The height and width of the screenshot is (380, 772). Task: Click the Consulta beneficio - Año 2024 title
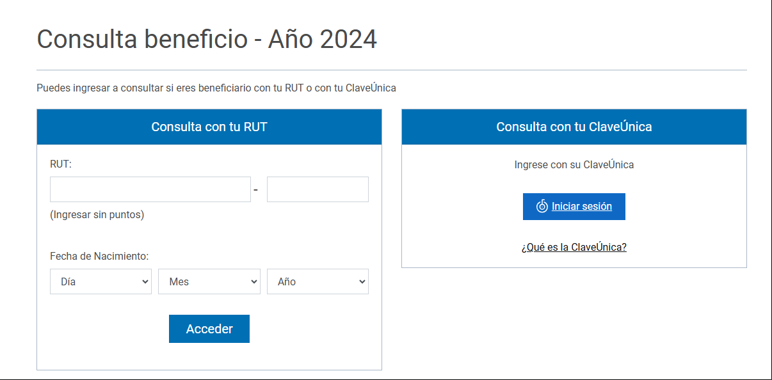tap(207, 40)
